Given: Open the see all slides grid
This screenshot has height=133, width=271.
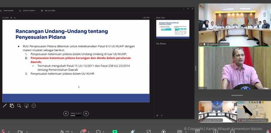Looking at the screenshot, I should tap(12, 106).
